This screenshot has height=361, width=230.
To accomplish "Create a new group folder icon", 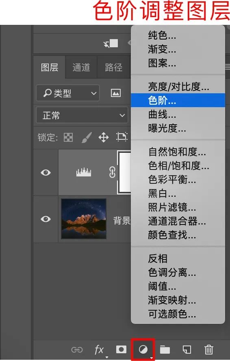I will (x=165, y=350).
